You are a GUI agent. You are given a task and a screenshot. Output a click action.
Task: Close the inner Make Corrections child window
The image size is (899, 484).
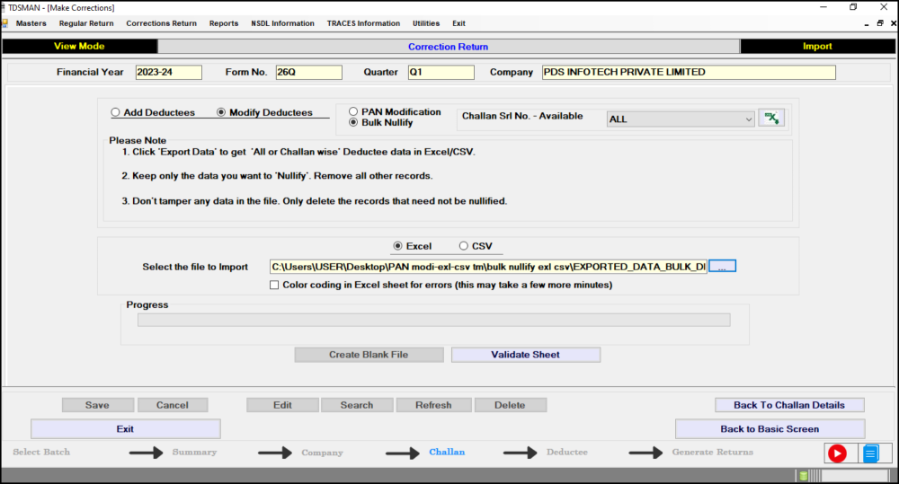[894, 23]
